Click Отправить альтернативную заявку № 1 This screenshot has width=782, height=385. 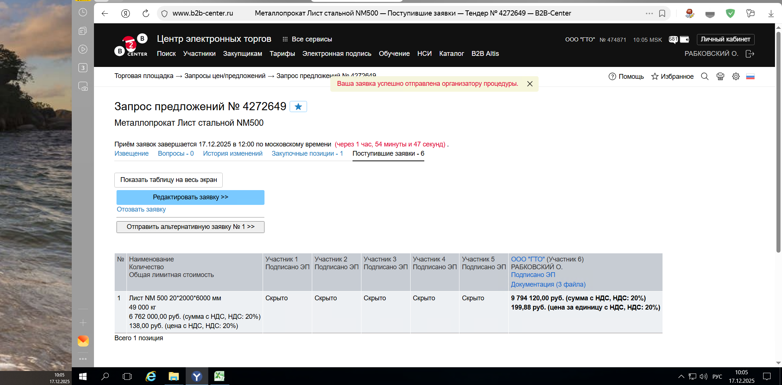[x=191, y=227]
